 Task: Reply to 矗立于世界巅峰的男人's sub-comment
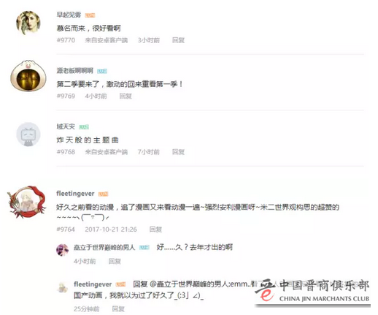tap(115, 261)
